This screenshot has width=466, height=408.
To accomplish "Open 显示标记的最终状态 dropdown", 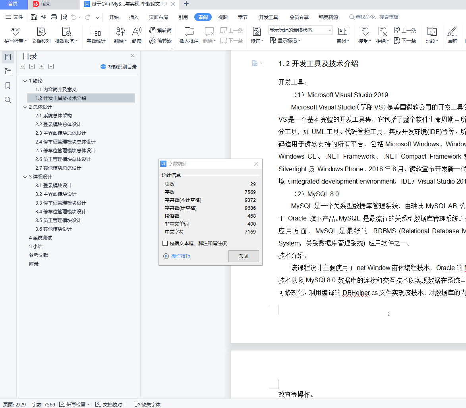I will 300,30.
